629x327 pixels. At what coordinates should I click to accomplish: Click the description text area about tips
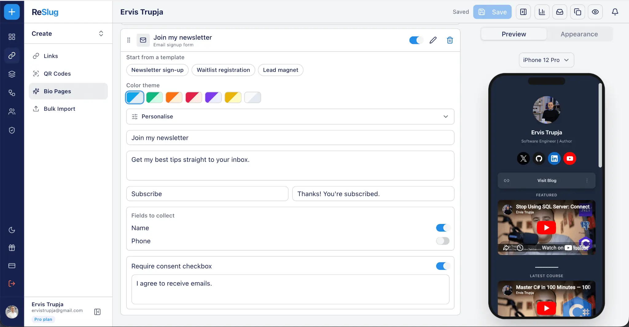click(290, 166)
